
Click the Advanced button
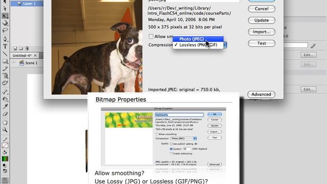261,94
